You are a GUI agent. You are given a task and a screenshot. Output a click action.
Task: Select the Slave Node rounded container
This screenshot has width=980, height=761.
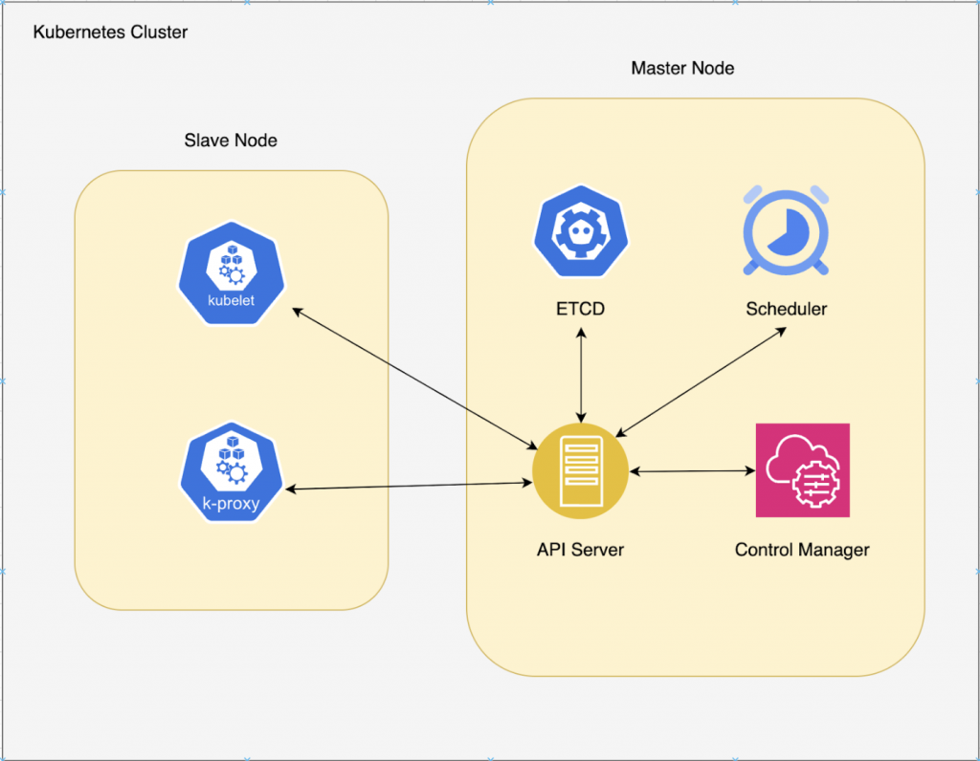(232, 389)
